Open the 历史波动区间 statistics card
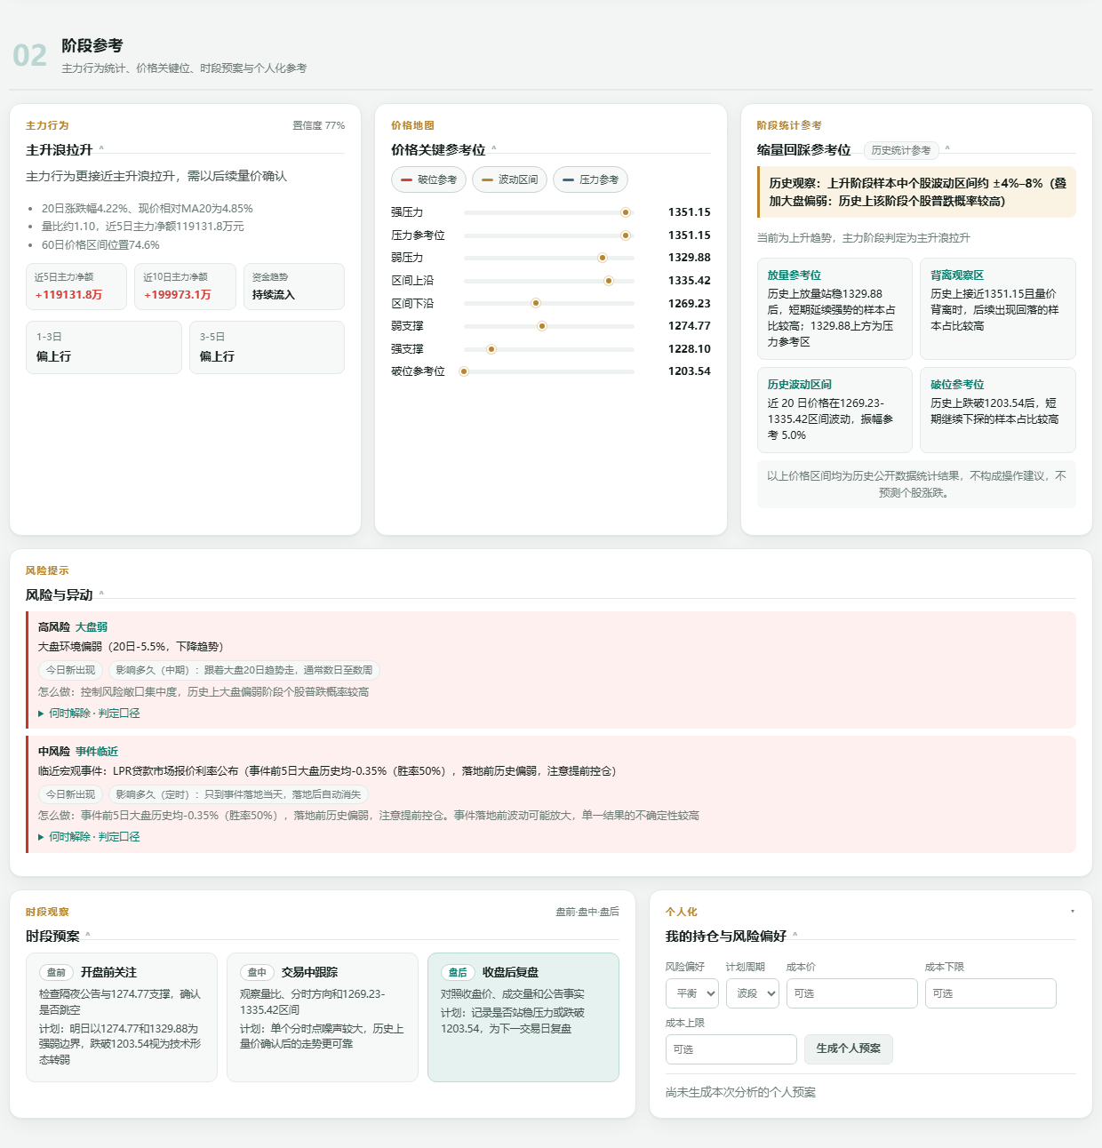This screenshot has width=1102, height=1148. pos(834,410)
